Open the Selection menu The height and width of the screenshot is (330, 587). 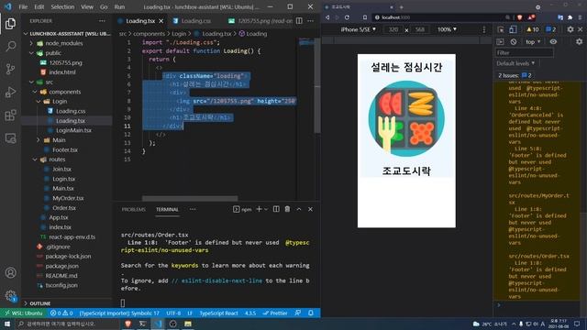[62, 6]
